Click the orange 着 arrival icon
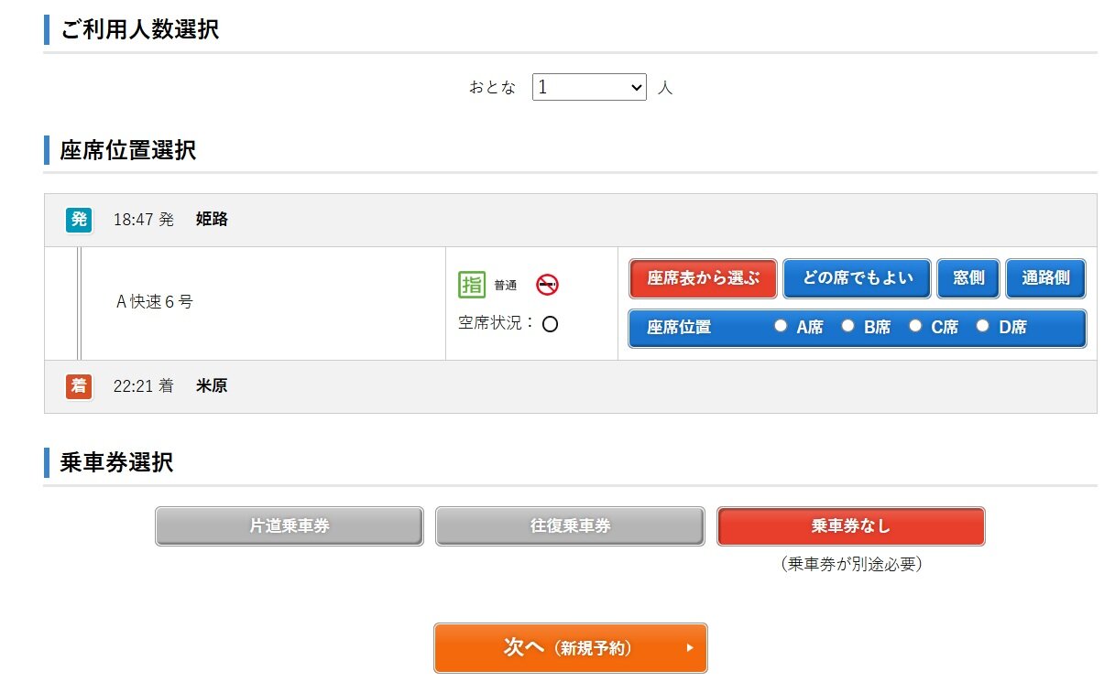 point(79,386)
